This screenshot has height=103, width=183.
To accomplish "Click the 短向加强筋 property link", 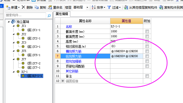I will point(73,61).
